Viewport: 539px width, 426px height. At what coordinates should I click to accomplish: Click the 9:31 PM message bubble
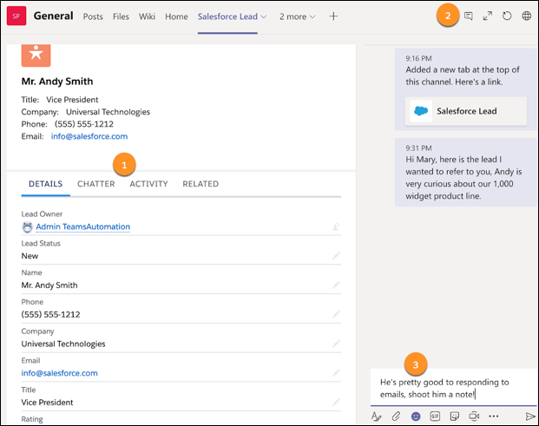pyautogui.click(x=465, y=172)
